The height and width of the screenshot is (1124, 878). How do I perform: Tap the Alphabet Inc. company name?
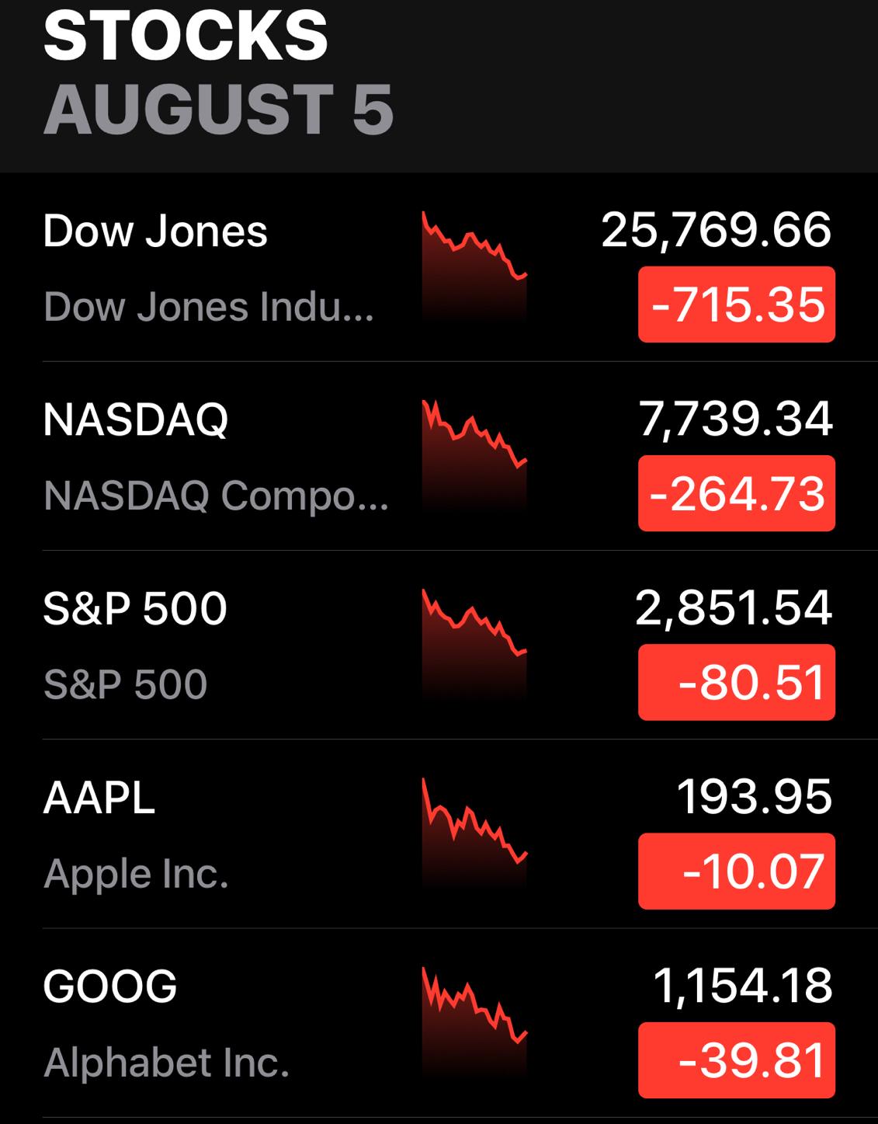pyautogui.click(x=166, y=1063)
